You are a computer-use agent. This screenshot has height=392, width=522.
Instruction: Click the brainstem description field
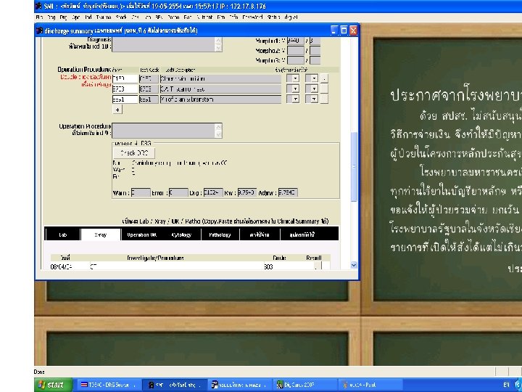pos(220,99)
